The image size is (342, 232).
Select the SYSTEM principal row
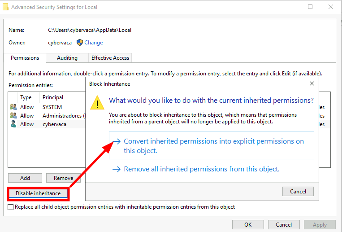(x=52, y=107)
